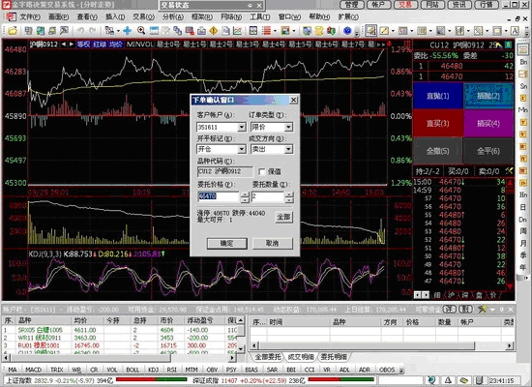Click the blue four-way arrow move icon
The height and width of the screenshot is (387, 532).
click(128, 31)
